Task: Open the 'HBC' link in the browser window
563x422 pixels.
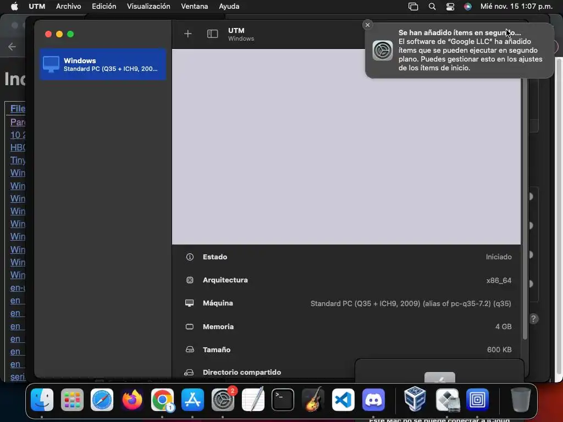Action: (18, 147)
